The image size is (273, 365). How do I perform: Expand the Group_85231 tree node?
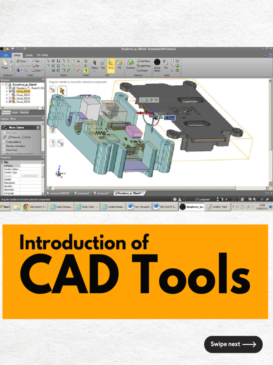(x=7, y=95)
